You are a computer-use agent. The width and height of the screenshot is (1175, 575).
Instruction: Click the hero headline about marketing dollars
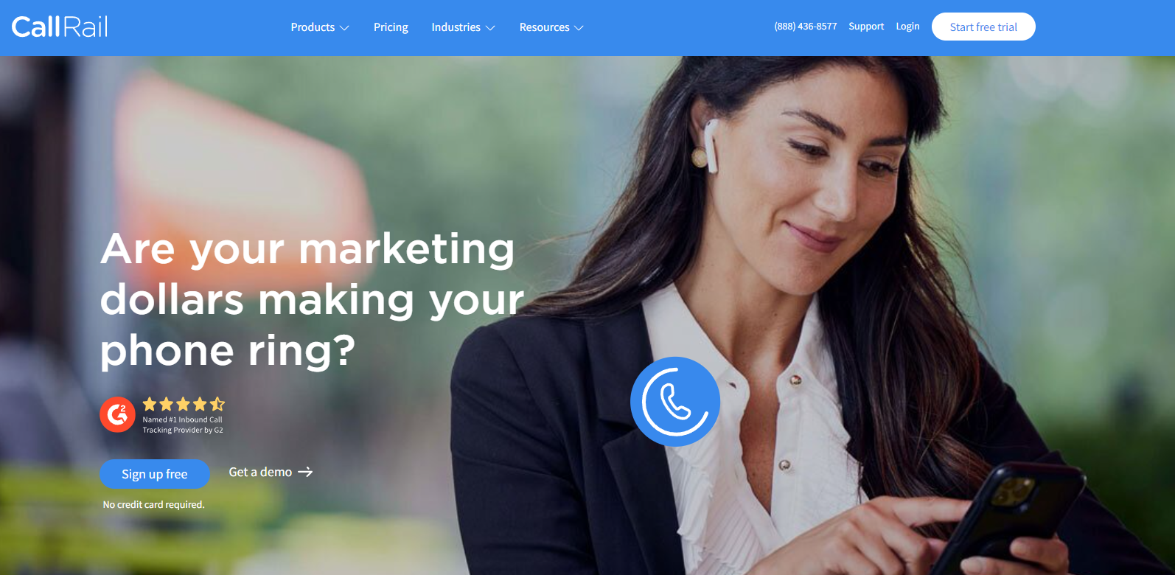312,299
